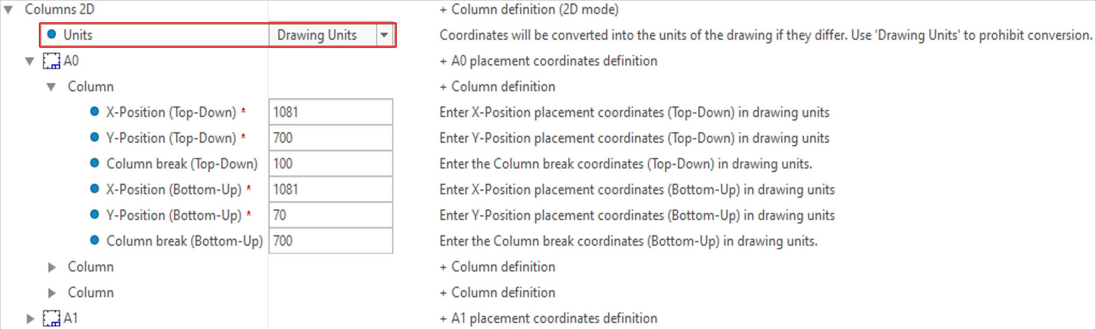Collapse the Columns 2D section
The width and height of the screenshot is (1096, 330).
click(8, 10)
